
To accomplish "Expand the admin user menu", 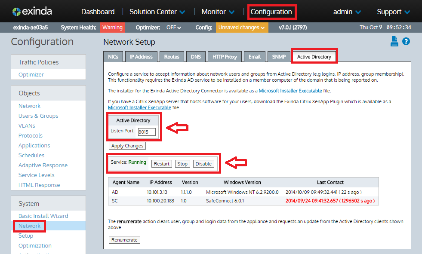I will pyautogui.click(x=347, y=12).
